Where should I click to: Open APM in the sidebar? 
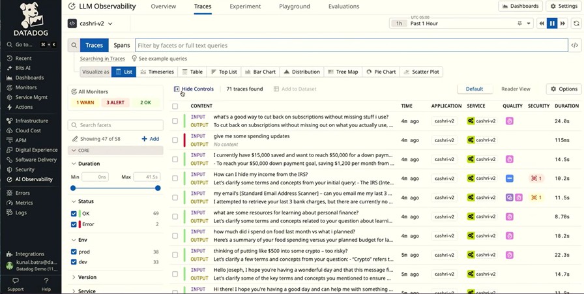20,140
